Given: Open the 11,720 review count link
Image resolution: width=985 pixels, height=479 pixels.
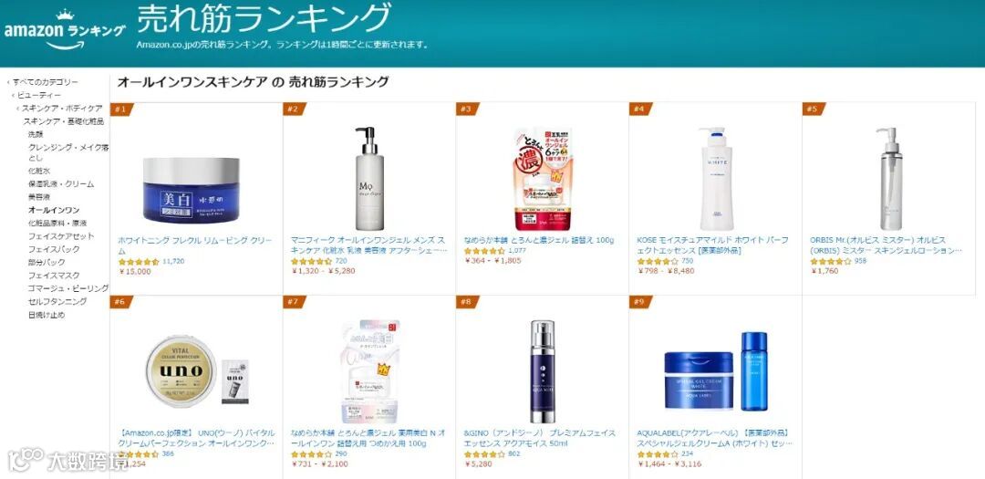Looking at the screenshot, I should point(173,261).
